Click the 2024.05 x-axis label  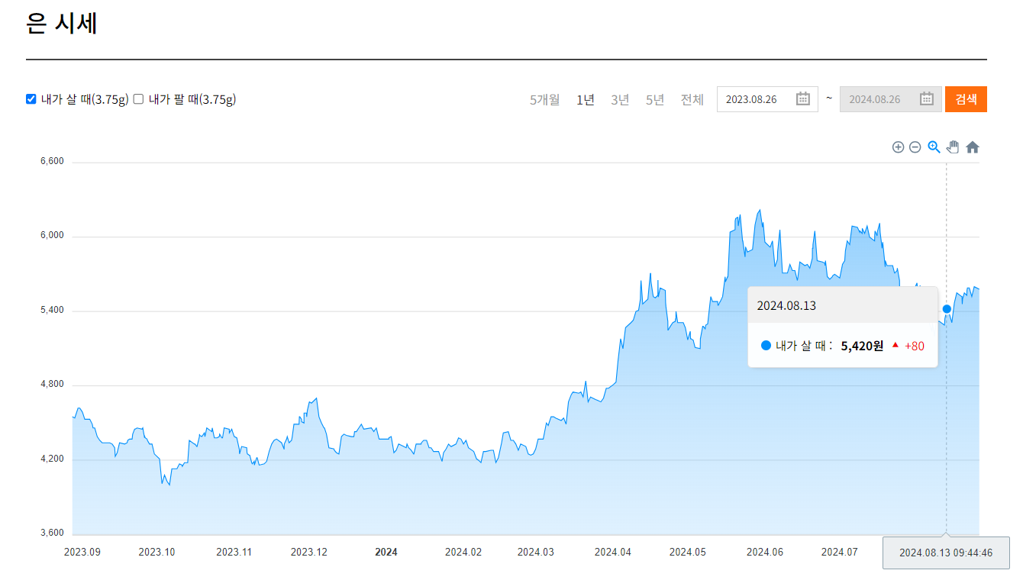point(688,552)
